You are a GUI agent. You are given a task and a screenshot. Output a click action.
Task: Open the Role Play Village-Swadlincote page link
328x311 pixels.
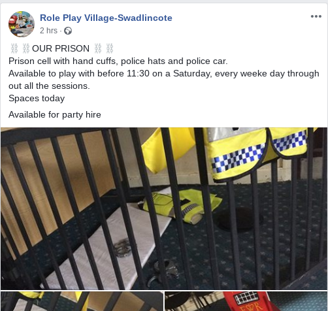106,18
